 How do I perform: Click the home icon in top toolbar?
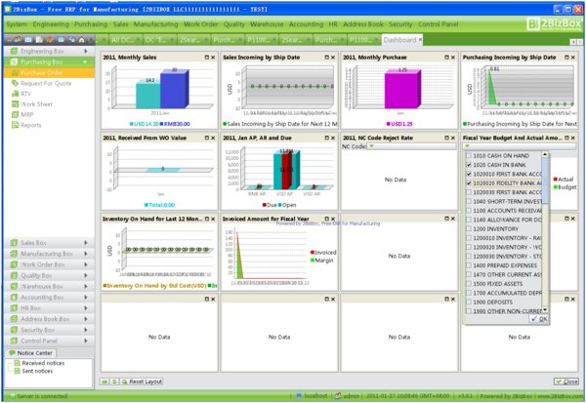[81, 40]
